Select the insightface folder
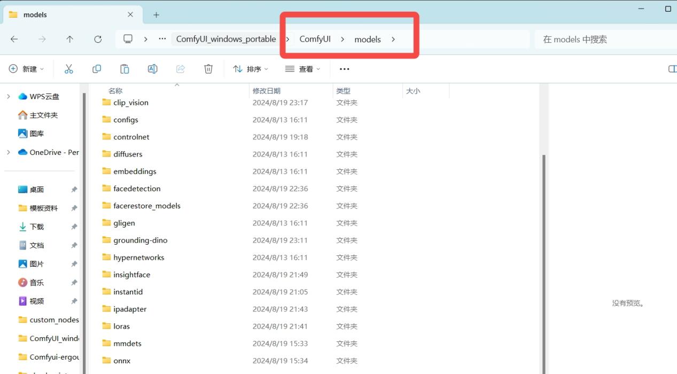The width and height of the screenshot is (677, 374). pyautogui.click(x=132, y=275)
